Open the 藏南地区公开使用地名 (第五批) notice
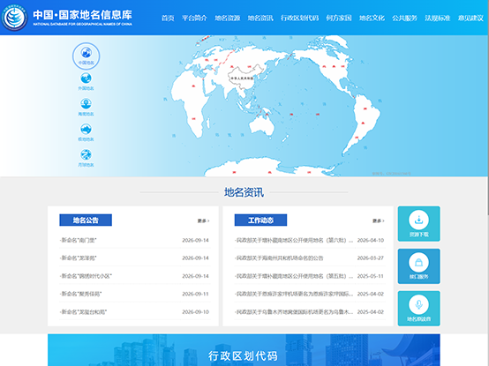Viewport: 489px width, 366px height. pyautogui.click(x=294, y=276)
